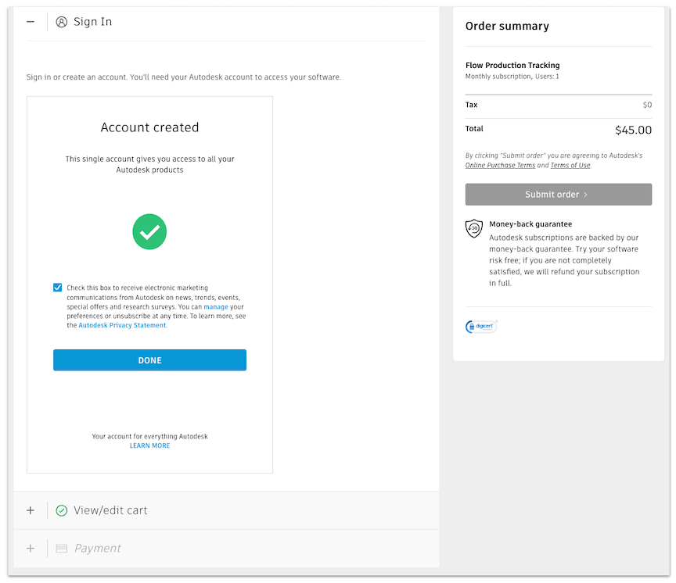Open the LEARN MORE link
Viewport: 676px width, 583px height.
coord(149,445)
